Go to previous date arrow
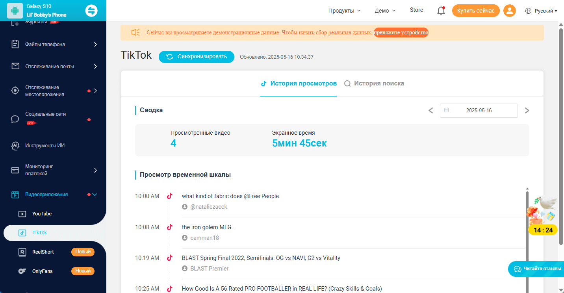Screen dimensions: 564x293 tap(431, 110)
